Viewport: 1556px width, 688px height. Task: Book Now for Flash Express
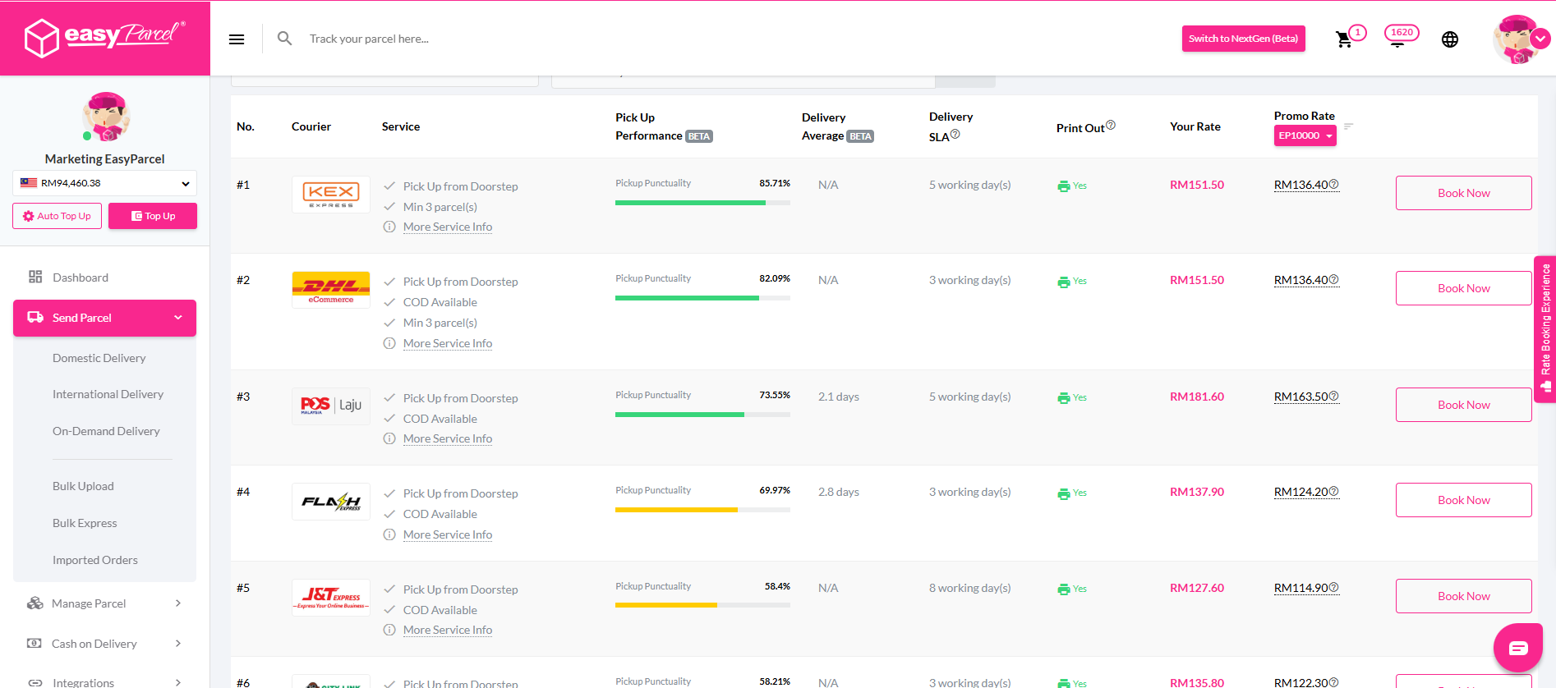(1463, 500)
